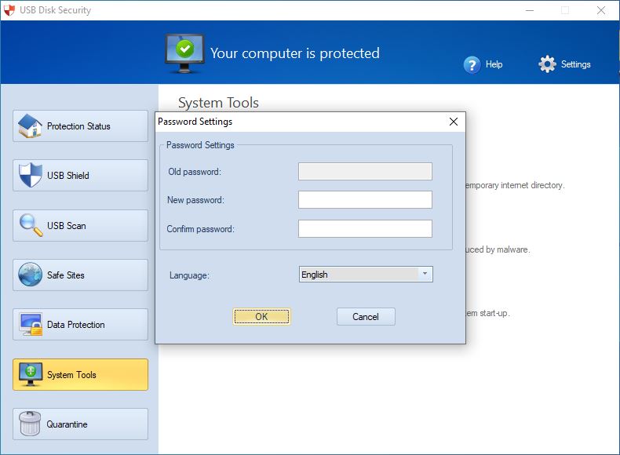This screenshot has height=455, width=620.
Task: Click the System Tools page heading
Action: coord(218,103)
